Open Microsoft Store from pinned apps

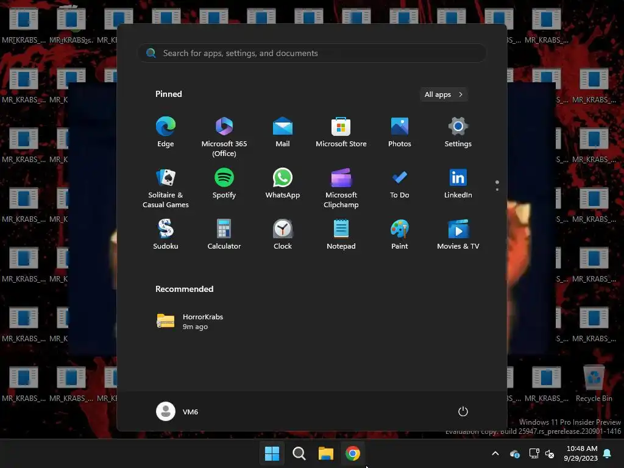(341, 132)
